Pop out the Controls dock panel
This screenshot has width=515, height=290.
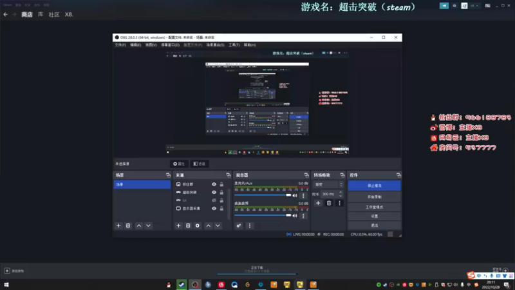click(x=398, y=175)
